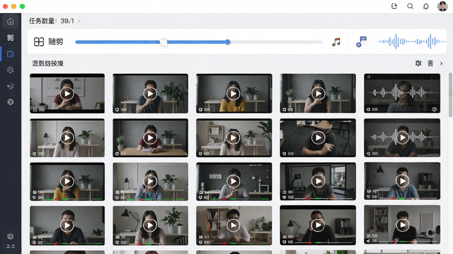Click the grid layout icon beside 随剪

click(x=39, y=42)
